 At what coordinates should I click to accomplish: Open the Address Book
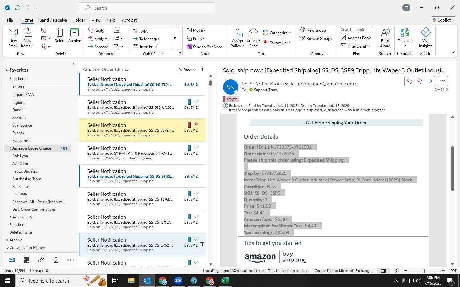click(356, 38)
